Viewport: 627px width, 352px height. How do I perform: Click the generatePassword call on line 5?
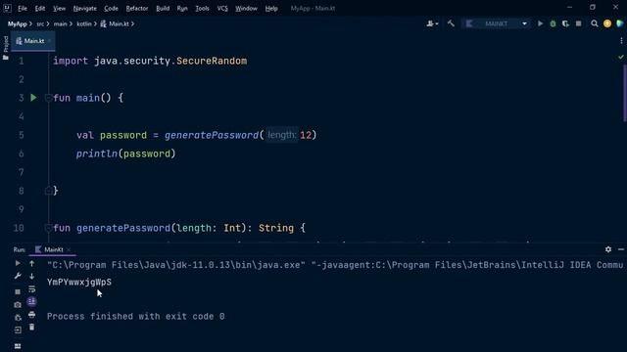212,135
